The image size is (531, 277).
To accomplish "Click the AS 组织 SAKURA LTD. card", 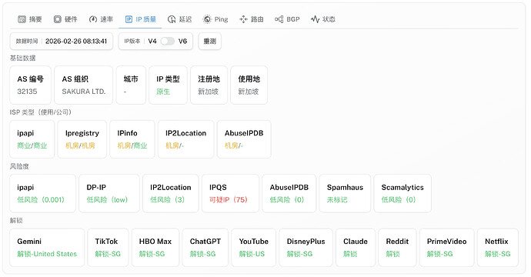I will [x=84, y=85].
